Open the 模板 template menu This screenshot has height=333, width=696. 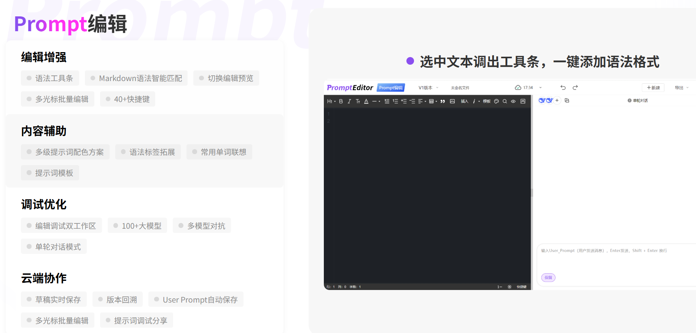coord(487,101)
